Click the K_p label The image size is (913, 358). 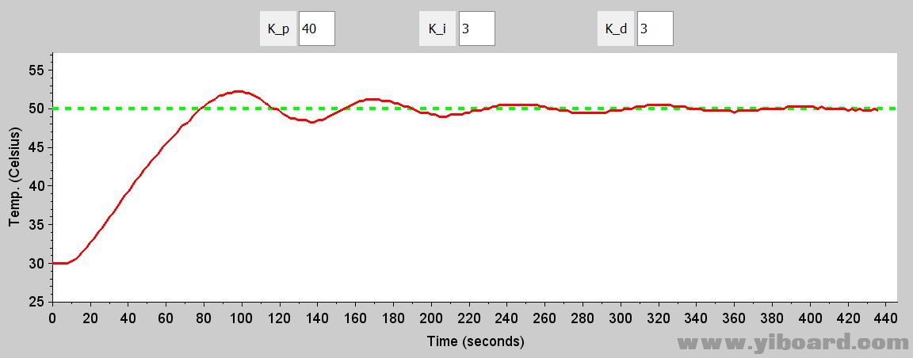278,28
